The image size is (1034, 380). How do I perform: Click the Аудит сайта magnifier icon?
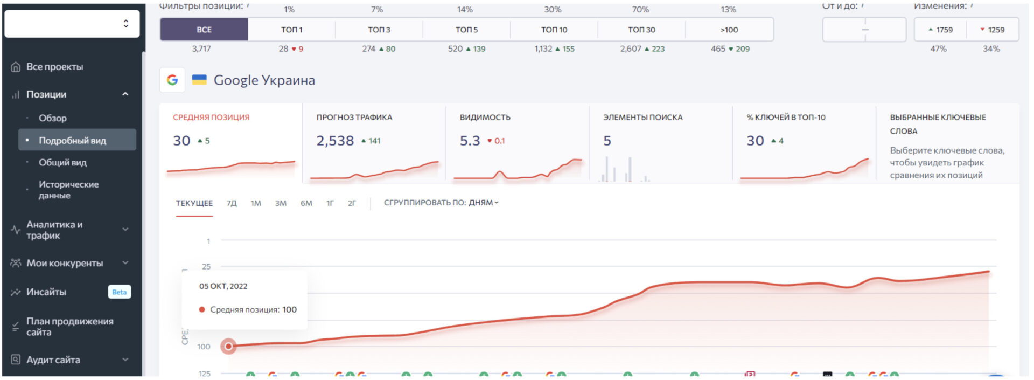coord(16,360)
